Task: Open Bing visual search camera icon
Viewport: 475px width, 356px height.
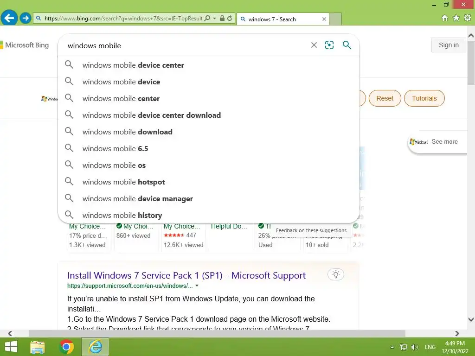Action: click(329, 45)
